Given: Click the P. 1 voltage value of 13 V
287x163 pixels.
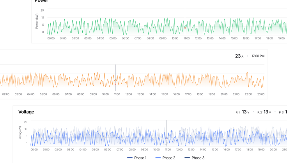Looking at the screenshot, I should click(x=244, y=112).
